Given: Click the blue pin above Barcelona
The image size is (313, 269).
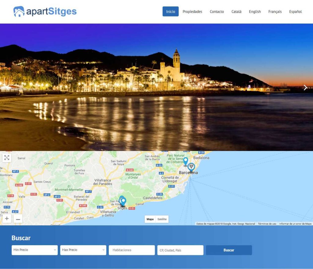Looking at the screenshot, I should point(185,161).
